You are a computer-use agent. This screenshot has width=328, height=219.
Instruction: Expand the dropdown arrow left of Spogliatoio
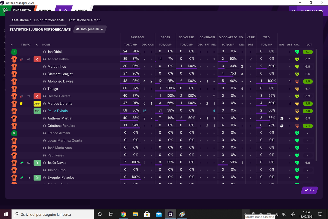pos(293,10)
